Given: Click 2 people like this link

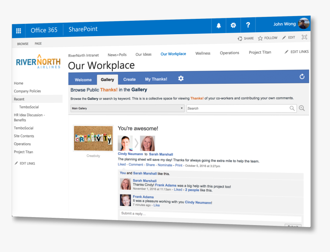Looking at the screenshot, I should (192, 190).
